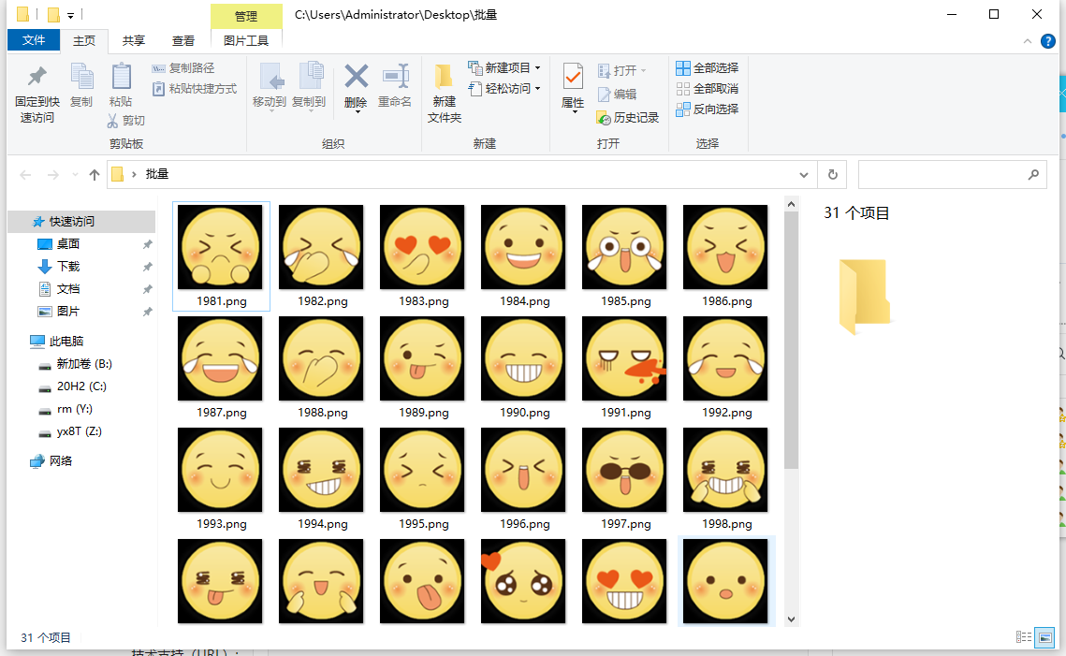Switch to details view in status bar
1066x656 pixels.
click(x=1024, y=637)
